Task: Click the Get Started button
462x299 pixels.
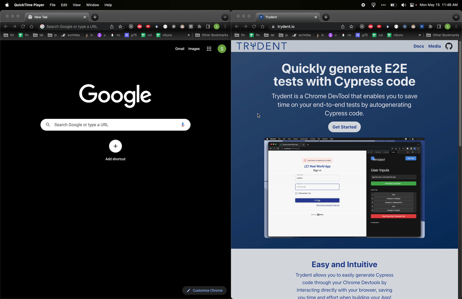Action: [344, 127]
